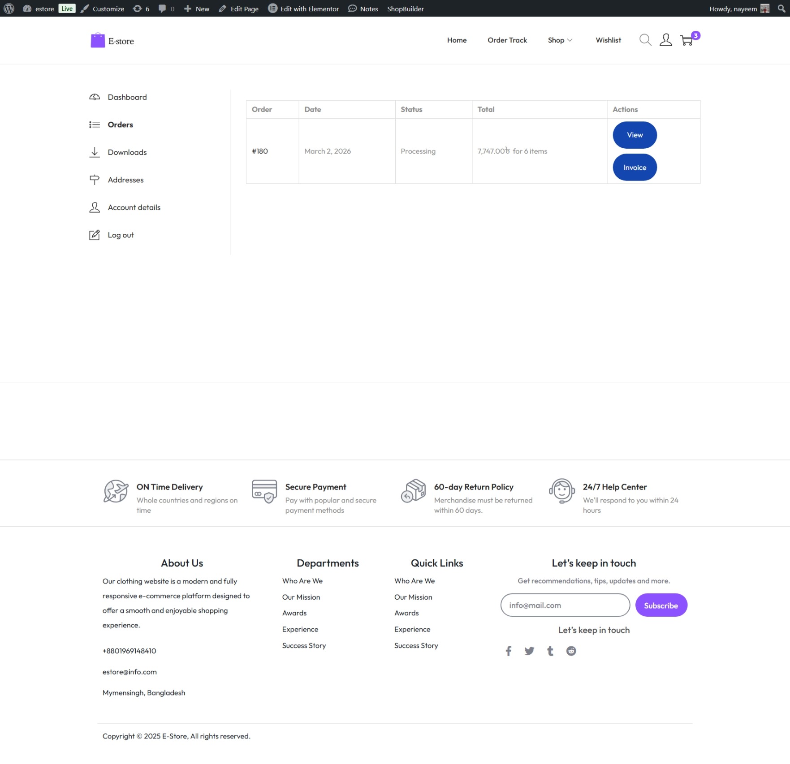Open the Howdy, nayeem account menu
Image resolution: width=790 pixels, height=764 pixels.
[x=738, y=9]
